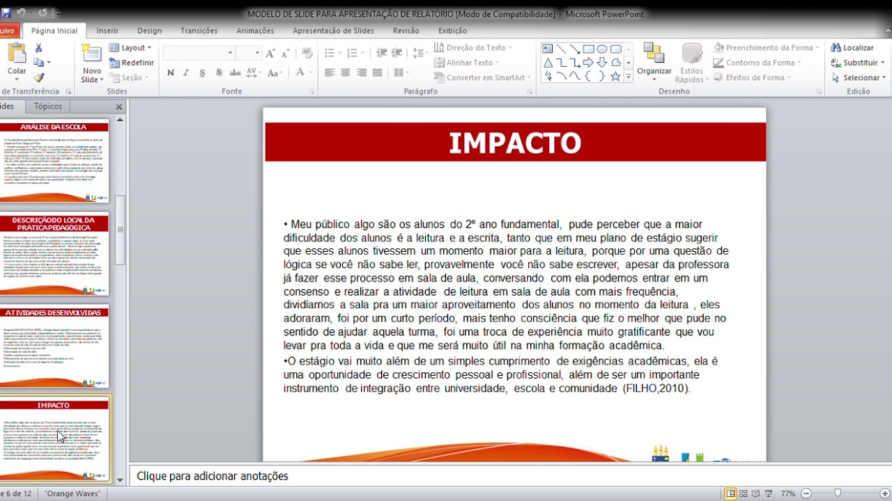Screen dimensions: 892x501
Task: Click the zoom out minus button
Action: [806, 493]
